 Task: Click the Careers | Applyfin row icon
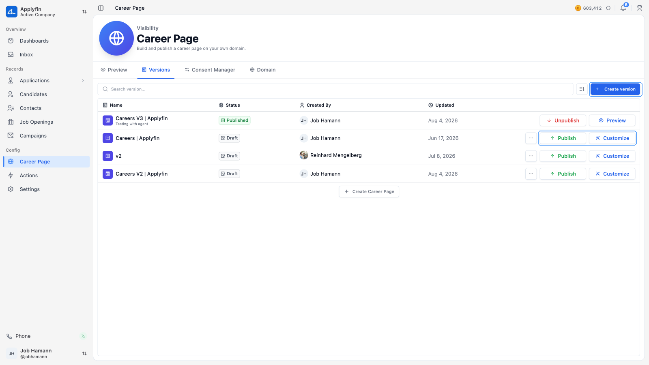tap(107, 138)
